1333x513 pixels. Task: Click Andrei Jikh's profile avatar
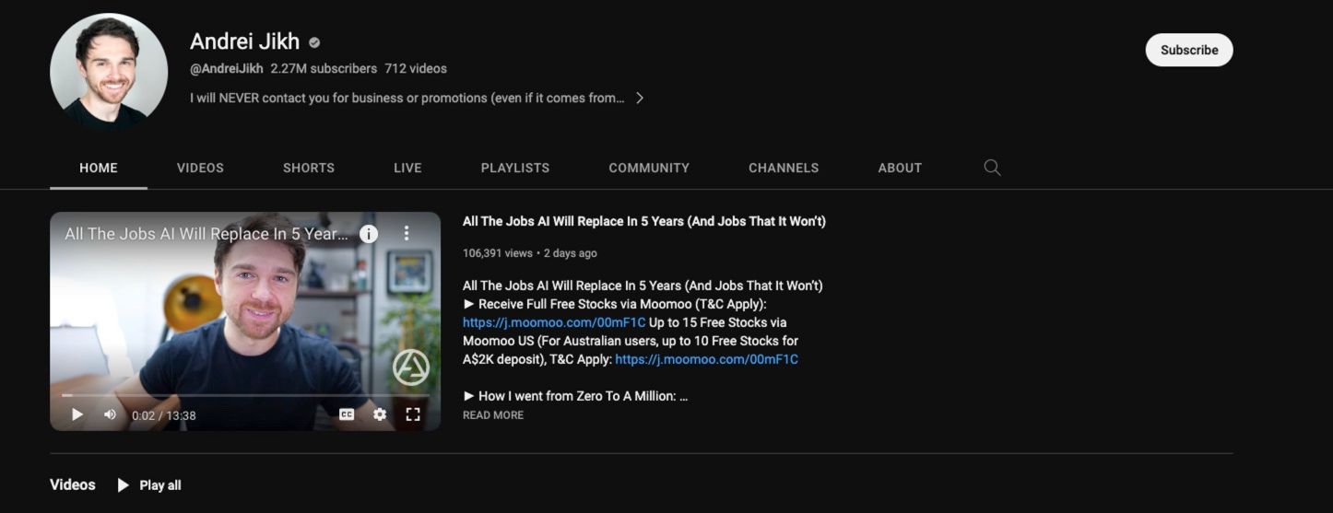click(109, 72)
